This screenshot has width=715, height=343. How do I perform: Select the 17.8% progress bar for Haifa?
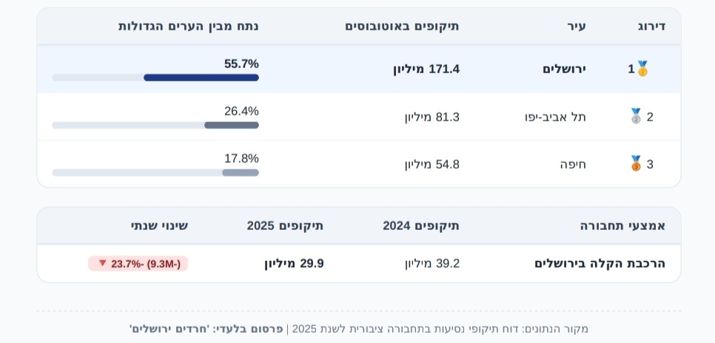point(155,173)
